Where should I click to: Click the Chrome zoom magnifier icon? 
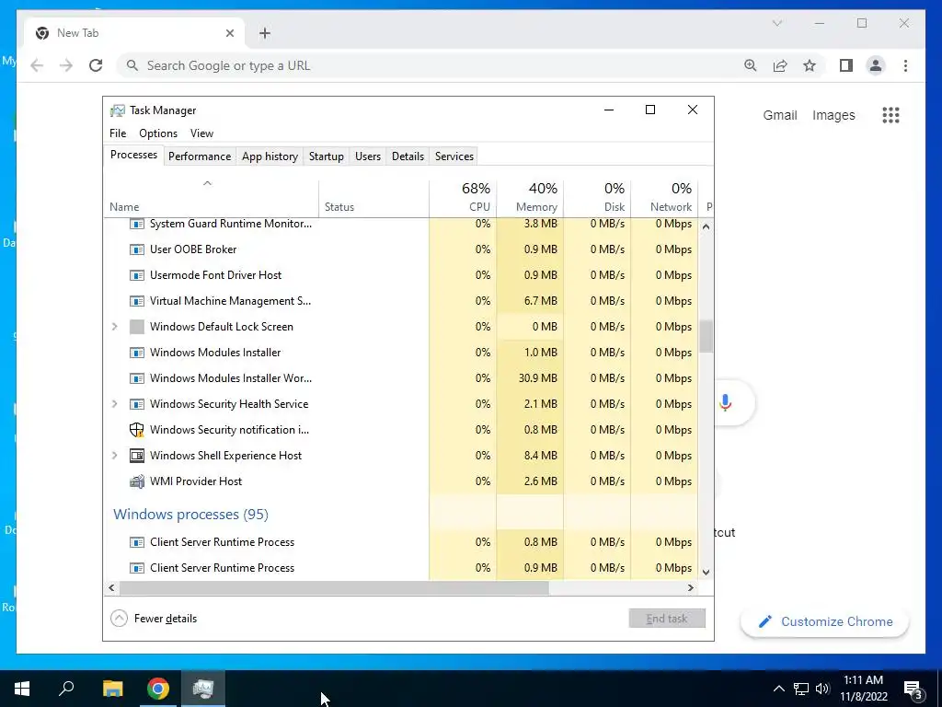tap(751, 65)
